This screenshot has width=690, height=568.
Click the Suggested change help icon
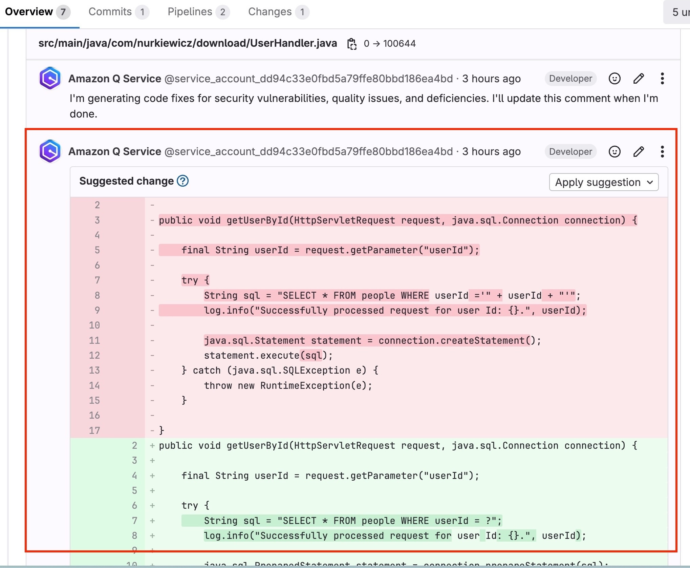click(x=183, y=181)
